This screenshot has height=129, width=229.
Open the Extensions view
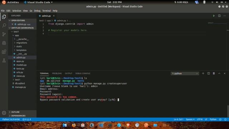[4, 52]
